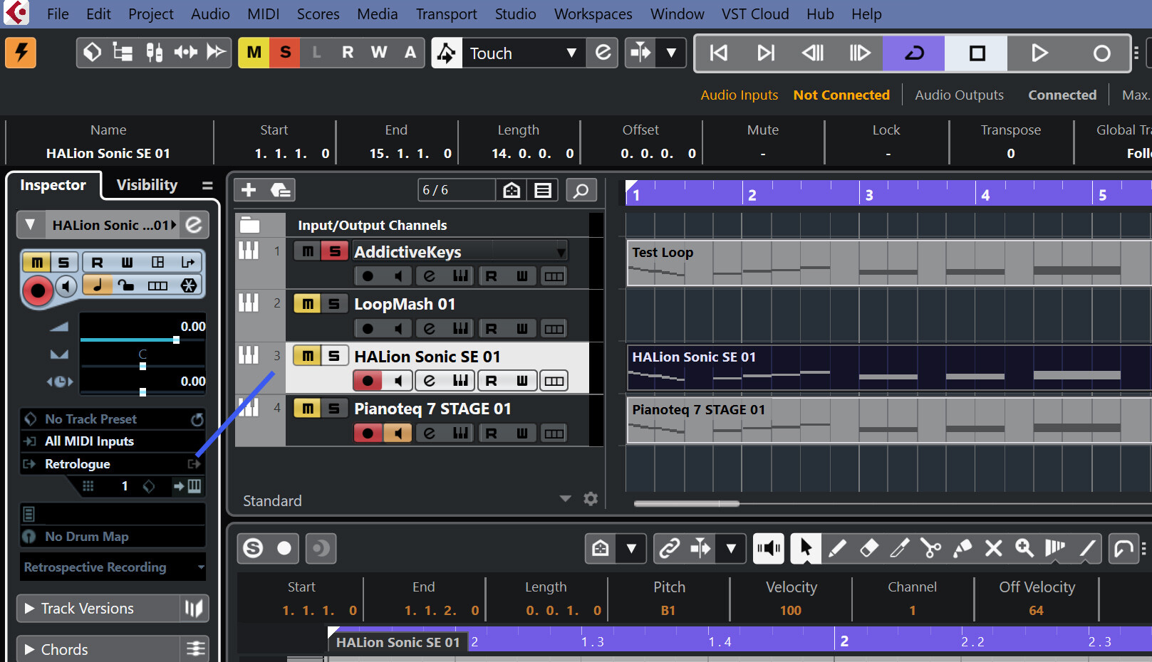Click the transport Record button
The height and width of the screenshot is (662, 1152).
tap(1101, 53)
